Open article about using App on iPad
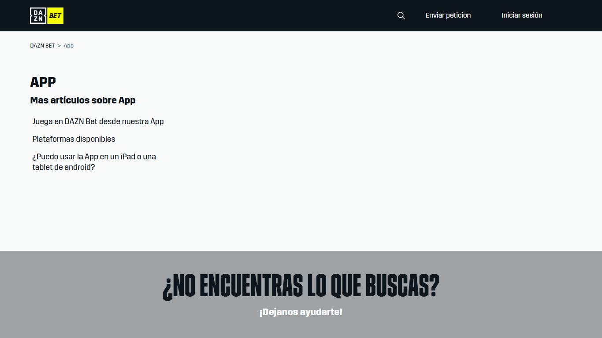 click(94, 162)
